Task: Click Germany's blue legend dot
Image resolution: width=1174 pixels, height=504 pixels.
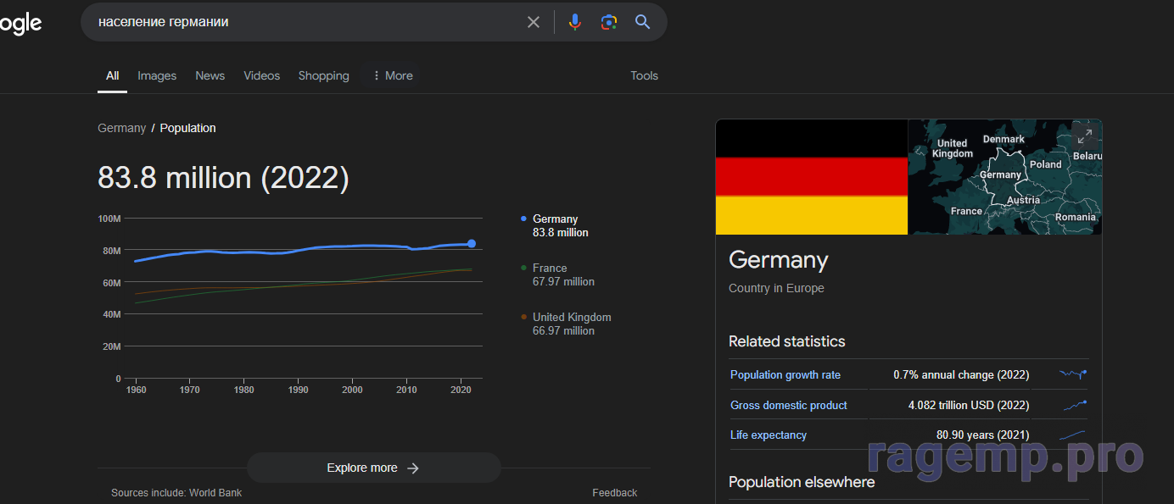Action: (x=523, y=219)
